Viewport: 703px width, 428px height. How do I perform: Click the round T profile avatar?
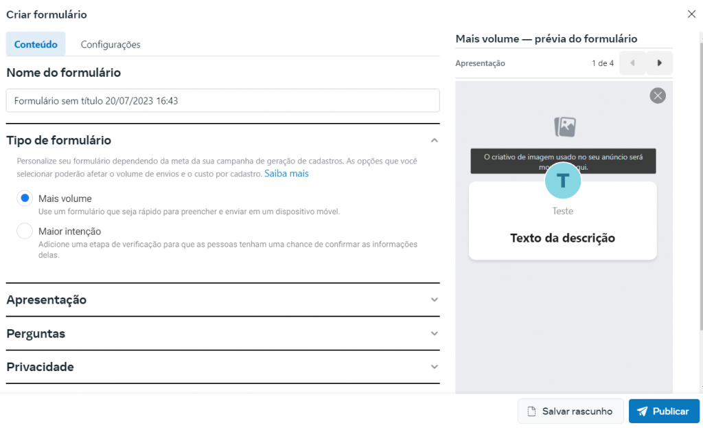tap(563, 181)
